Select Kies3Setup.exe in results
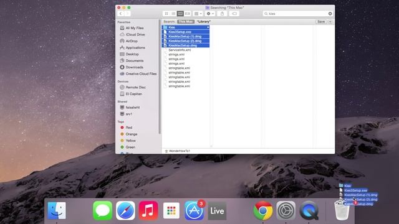Screen dimensions: 399x224 (186, 32)
